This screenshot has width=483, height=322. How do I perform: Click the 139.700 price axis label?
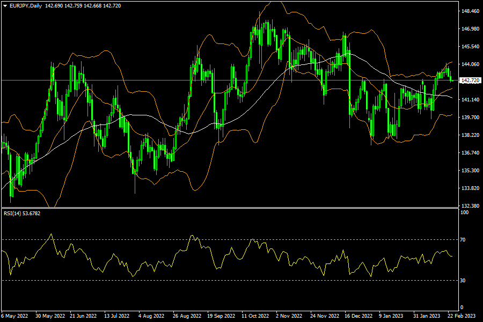pyautogui.click(x=470, y=118)
